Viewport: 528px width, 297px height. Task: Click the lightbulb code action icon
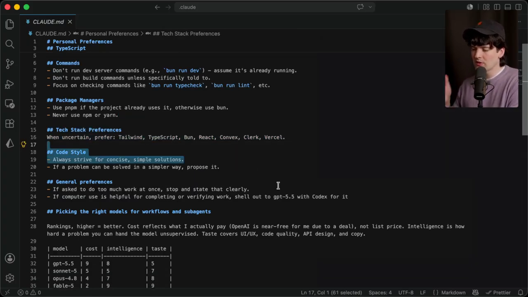point(23,144)
